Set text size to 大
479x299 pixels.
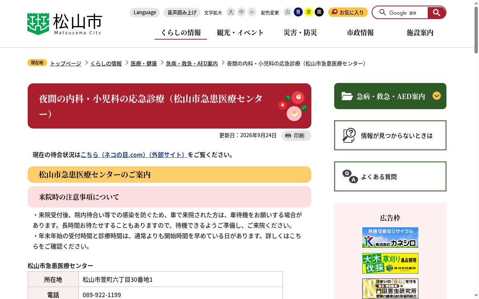point(231,12)
